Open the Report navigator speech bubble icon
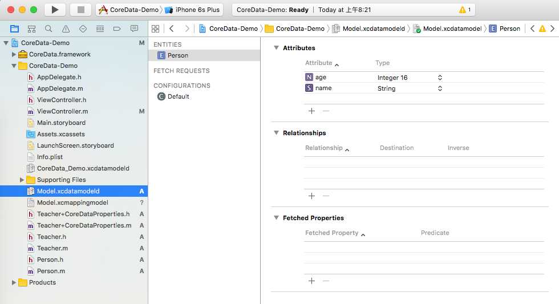Screen dimensions: 559x304 [x=134, y=29]
